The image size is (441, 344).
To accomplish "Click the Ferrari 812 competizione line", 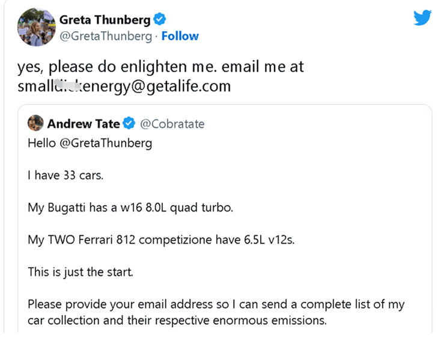I will click(161, 240).
